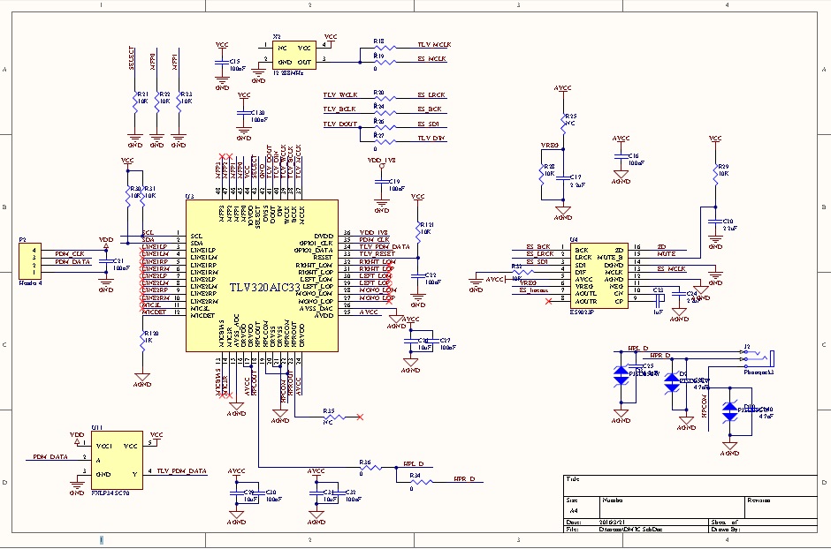Click the TLV_MCLK net label beside R18
Screen dimensions: 831x549
coord(435,45)
